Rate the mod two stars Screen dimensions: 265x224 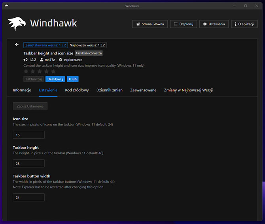point(33,71)
